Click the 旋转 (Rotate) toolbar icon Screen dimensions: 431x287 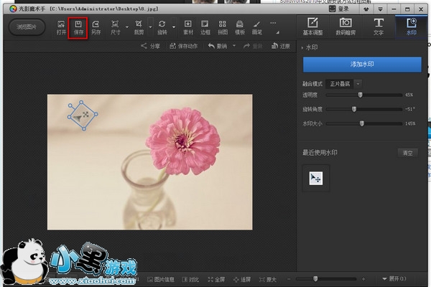tap(162, 27)
